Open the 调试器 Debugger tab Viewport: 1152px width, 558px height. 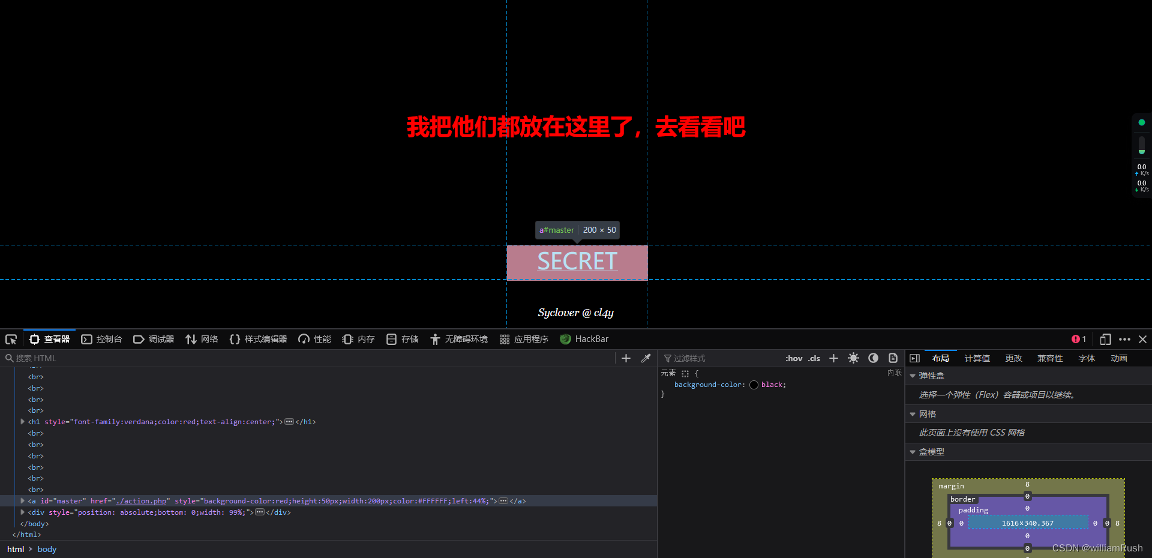(154, 340)
